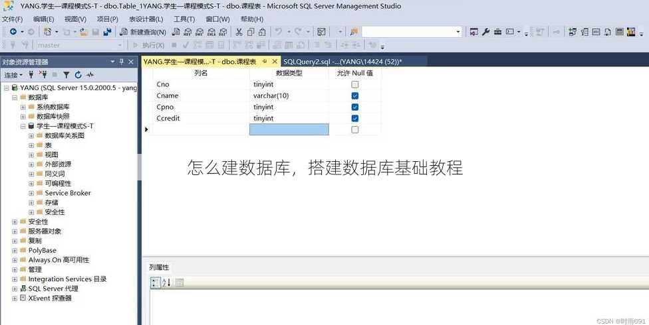
Task: Click the Navigate Backward arrow icon
Action: (x=13, y=32)
